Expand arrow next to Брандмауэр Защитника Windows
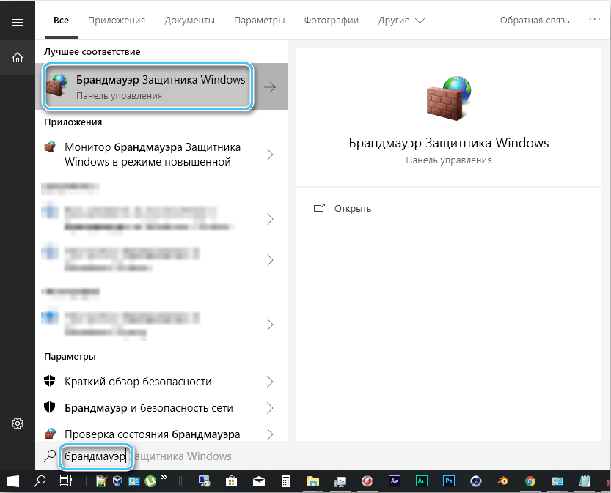 (270, 87)
